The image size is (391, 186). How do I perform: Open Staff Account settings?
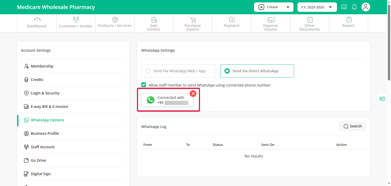point(43,147)
